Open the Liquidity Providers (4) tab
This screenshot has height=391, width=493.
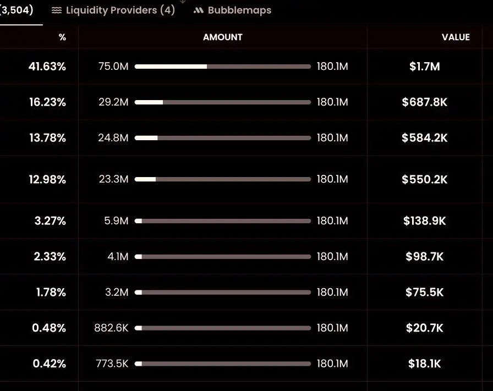(113, 10)
